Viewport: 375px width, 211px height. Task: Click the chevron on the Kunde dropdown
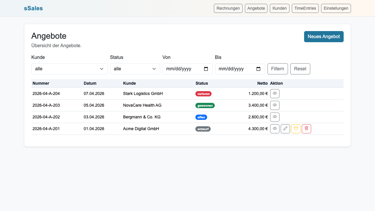[x=102, y=69]
